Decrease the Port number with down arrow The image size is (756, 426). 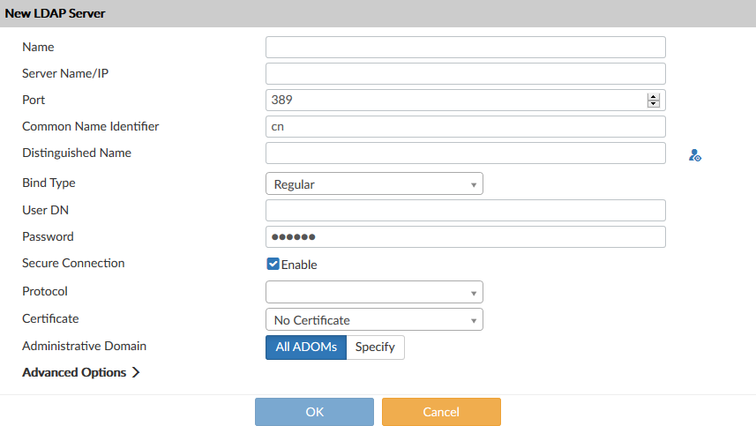654,104
